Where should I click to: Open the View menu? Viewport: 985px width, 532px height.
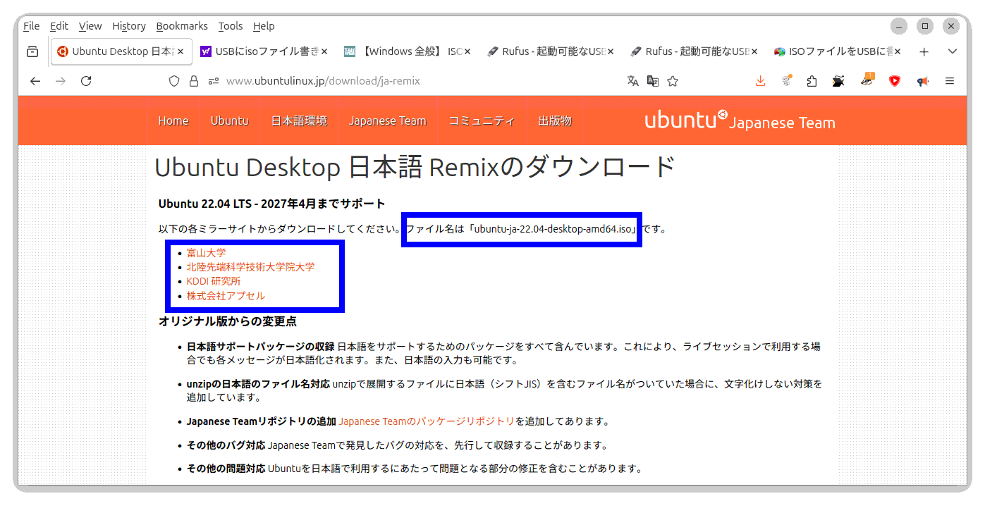[x=90, y=26]
